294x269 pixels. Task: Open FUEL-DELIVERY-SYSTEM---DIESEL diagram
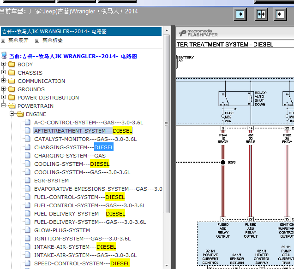(79, 214)
